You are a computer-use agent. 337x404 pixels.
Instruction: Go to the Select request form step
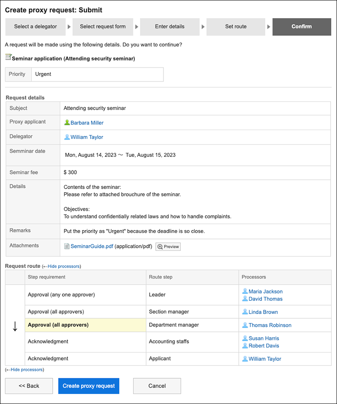click(x=103, y=27)
